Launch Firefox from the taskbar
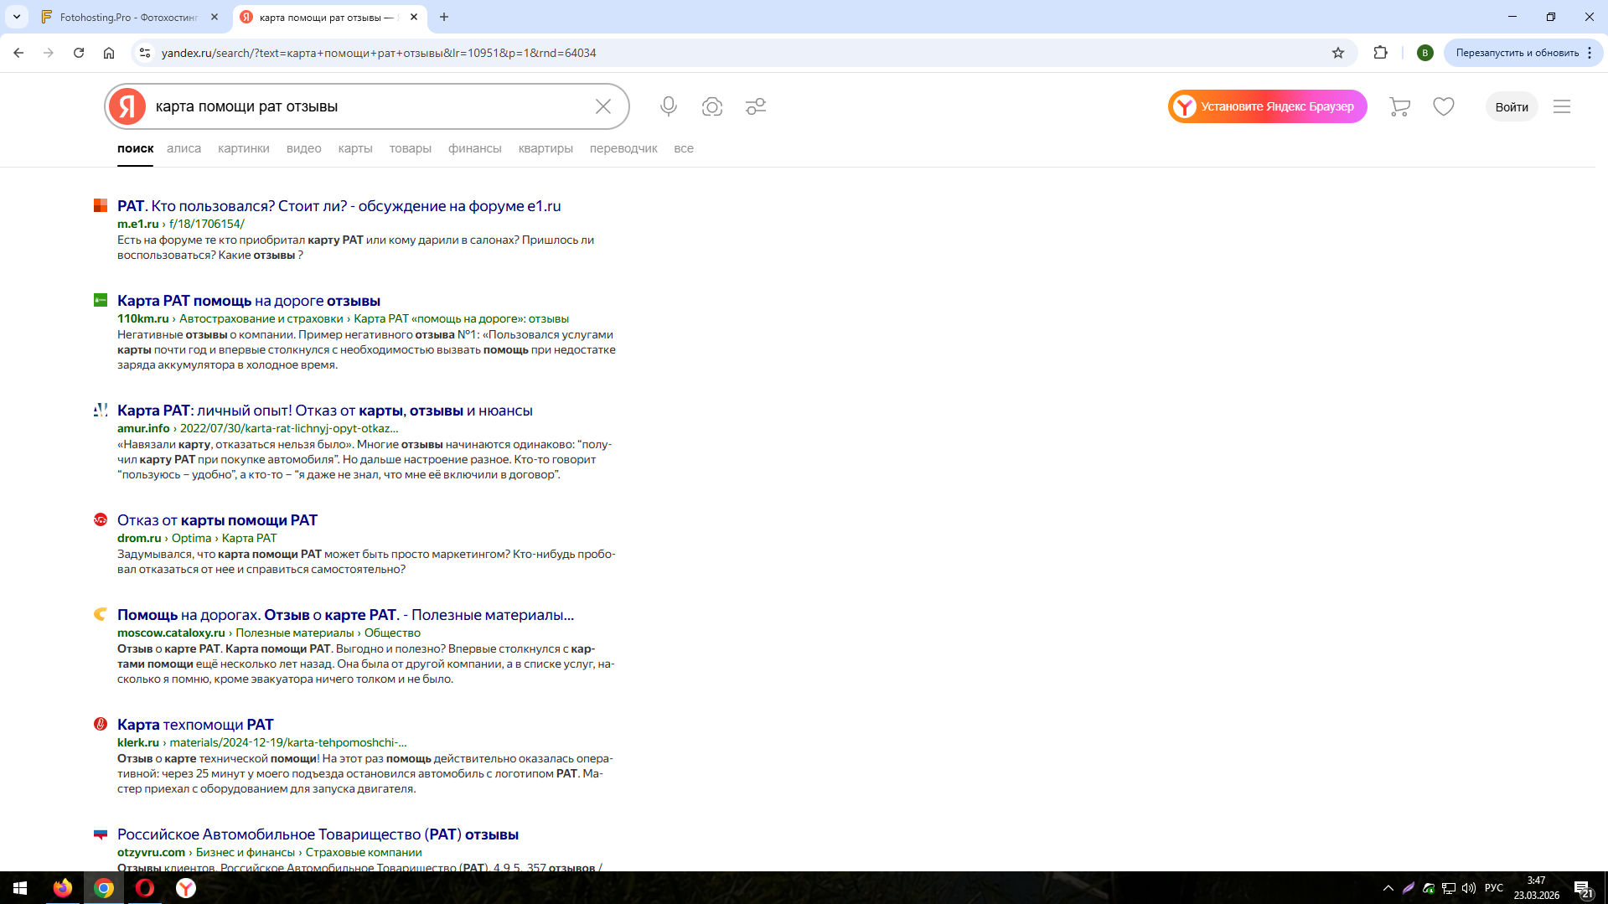 click(63, 888)
